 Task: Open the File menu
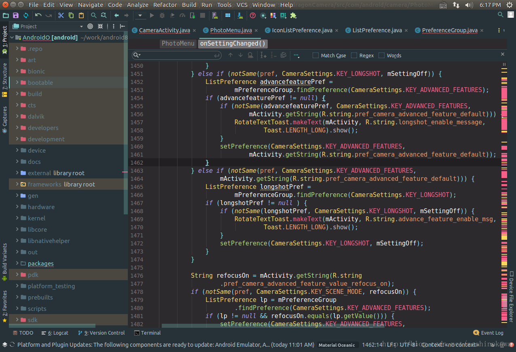34,5
